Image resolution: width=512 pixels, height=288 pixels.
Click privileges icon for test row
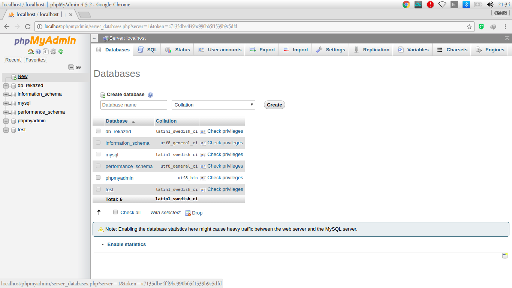(x=203, y=190)
